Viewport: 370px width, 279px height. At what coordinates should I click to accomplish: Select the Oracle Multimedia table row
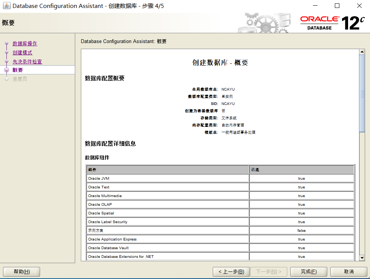point(220,196)
